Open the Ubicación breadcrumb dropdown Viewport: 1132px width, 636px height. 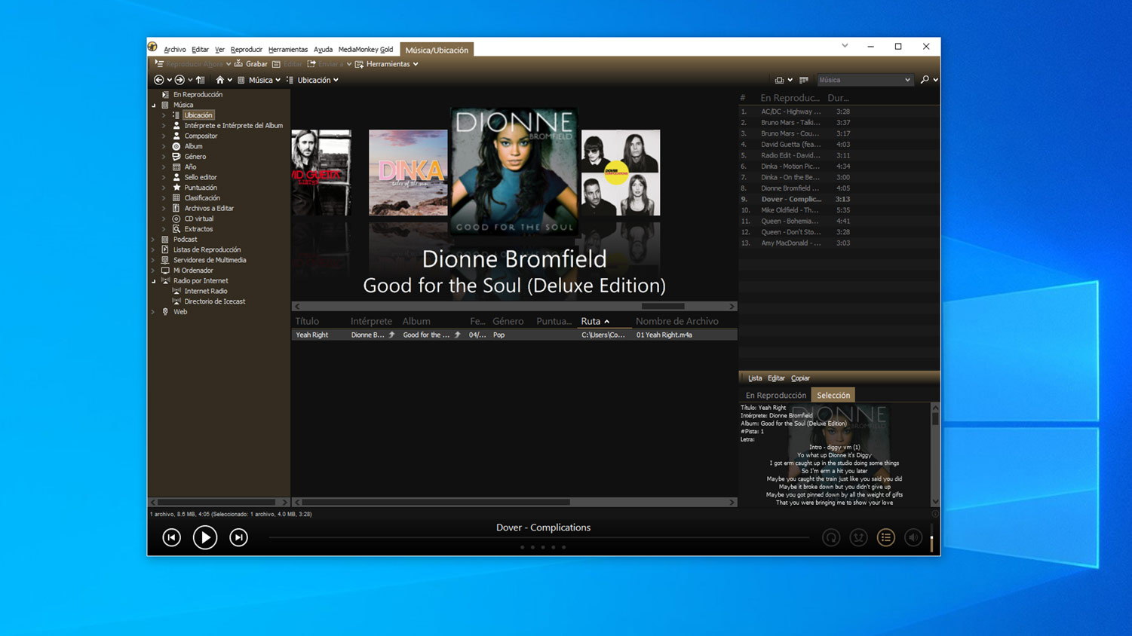336,80
